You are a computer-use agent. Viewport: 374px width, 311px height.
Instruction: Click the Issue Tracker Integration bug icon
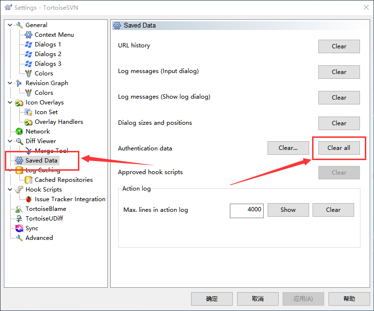pyautogui.click(x=29, y=199)
